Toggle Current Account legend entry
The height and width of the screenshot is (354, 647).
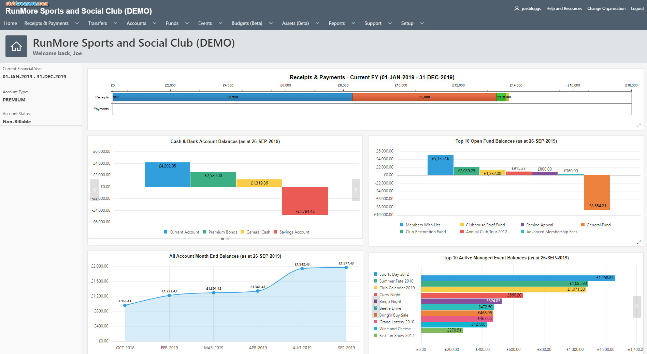point(182,232)
